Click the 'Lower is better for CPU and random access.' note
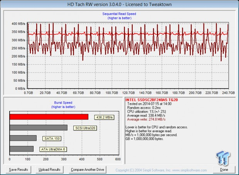Image resolution: width=239 pixels, height=175 pixels. (x=157, y=127)
